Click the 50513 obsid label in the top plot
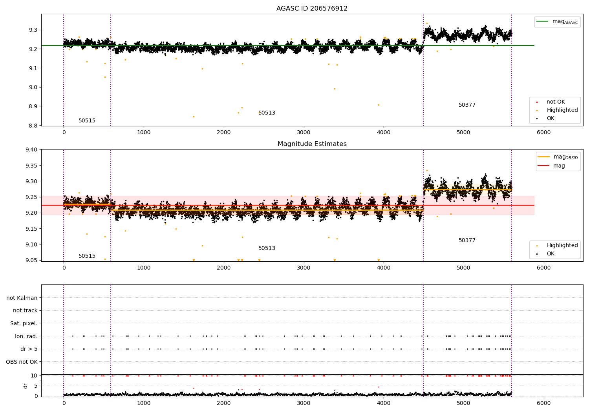 tap(267, 113)
